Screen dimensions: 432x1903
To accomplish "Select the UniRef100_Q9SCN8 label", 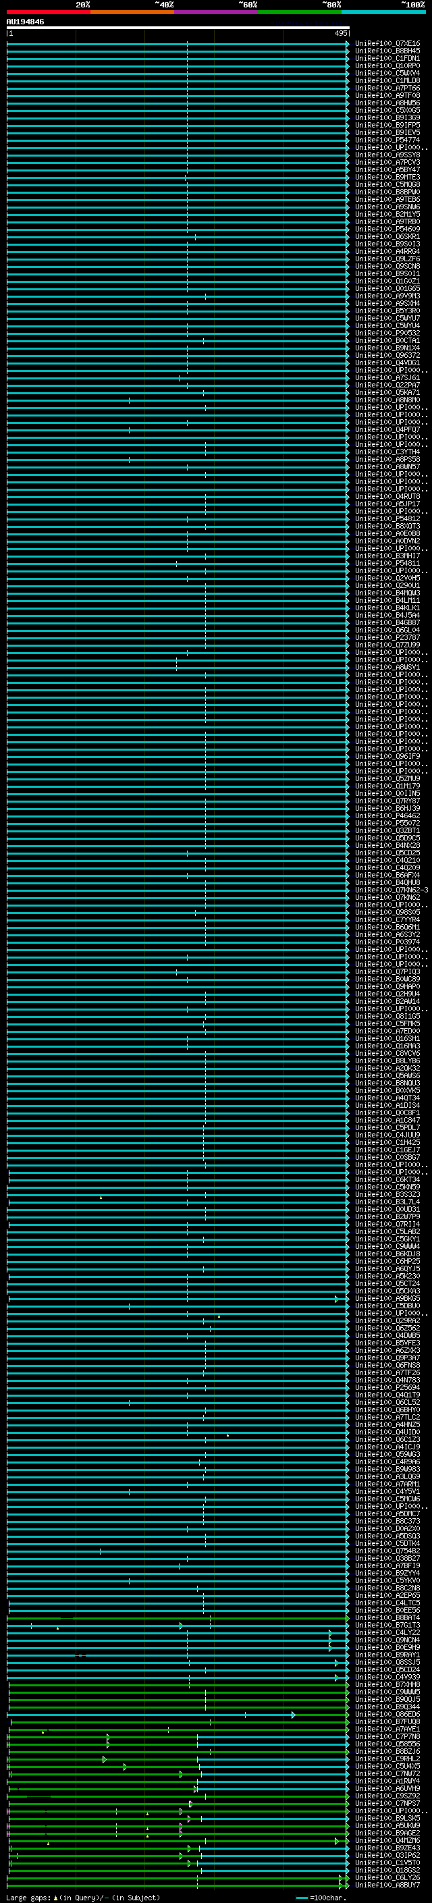I will point(387,266).
